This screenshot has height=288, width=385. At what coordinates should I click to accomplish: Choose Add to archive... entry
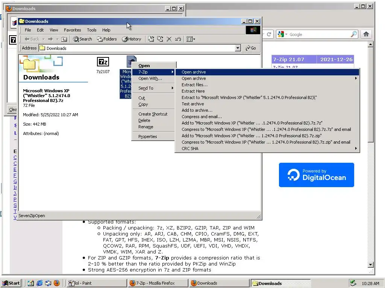267,110
